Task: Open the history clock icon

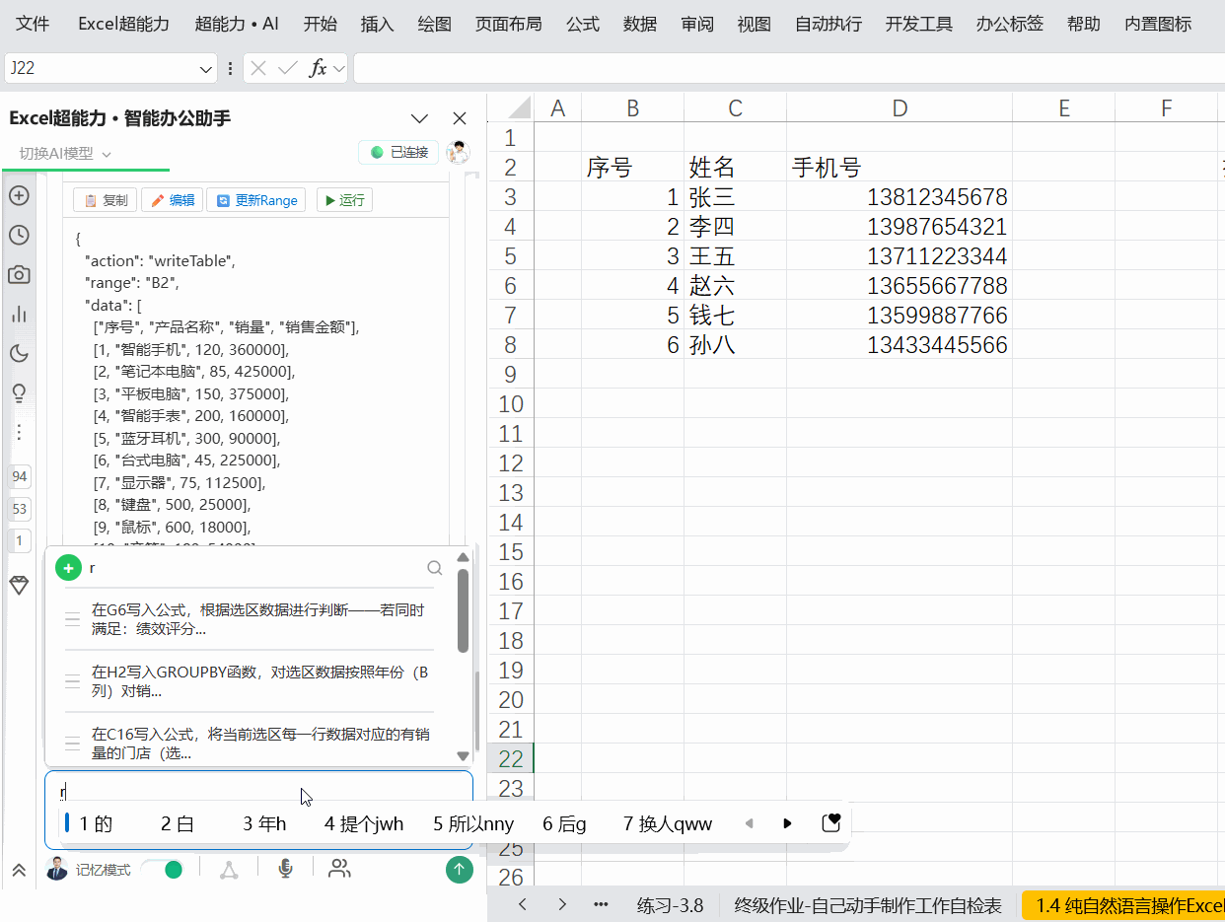Action: coord(18,235)
